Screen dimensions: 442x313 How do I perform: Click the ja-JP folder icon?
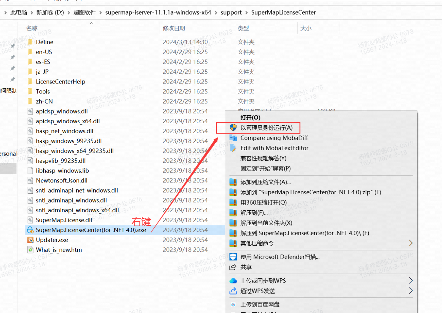(x=30, y=72)
